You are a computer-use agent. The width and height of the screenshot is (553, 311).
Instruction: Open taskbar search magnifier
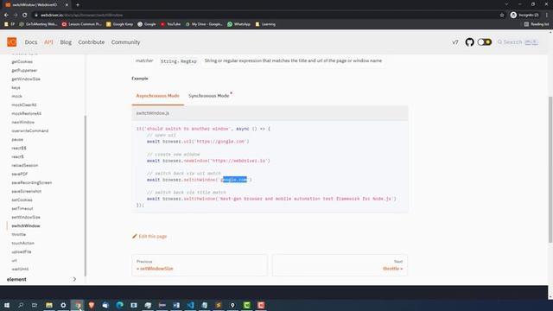[x=21, y=305]
